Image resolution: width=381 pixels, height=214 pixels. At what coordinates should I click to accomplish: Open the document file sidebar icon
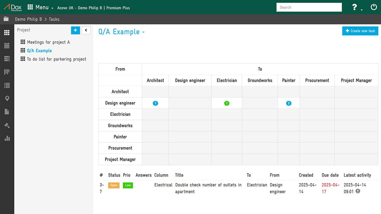coord(7,112)
